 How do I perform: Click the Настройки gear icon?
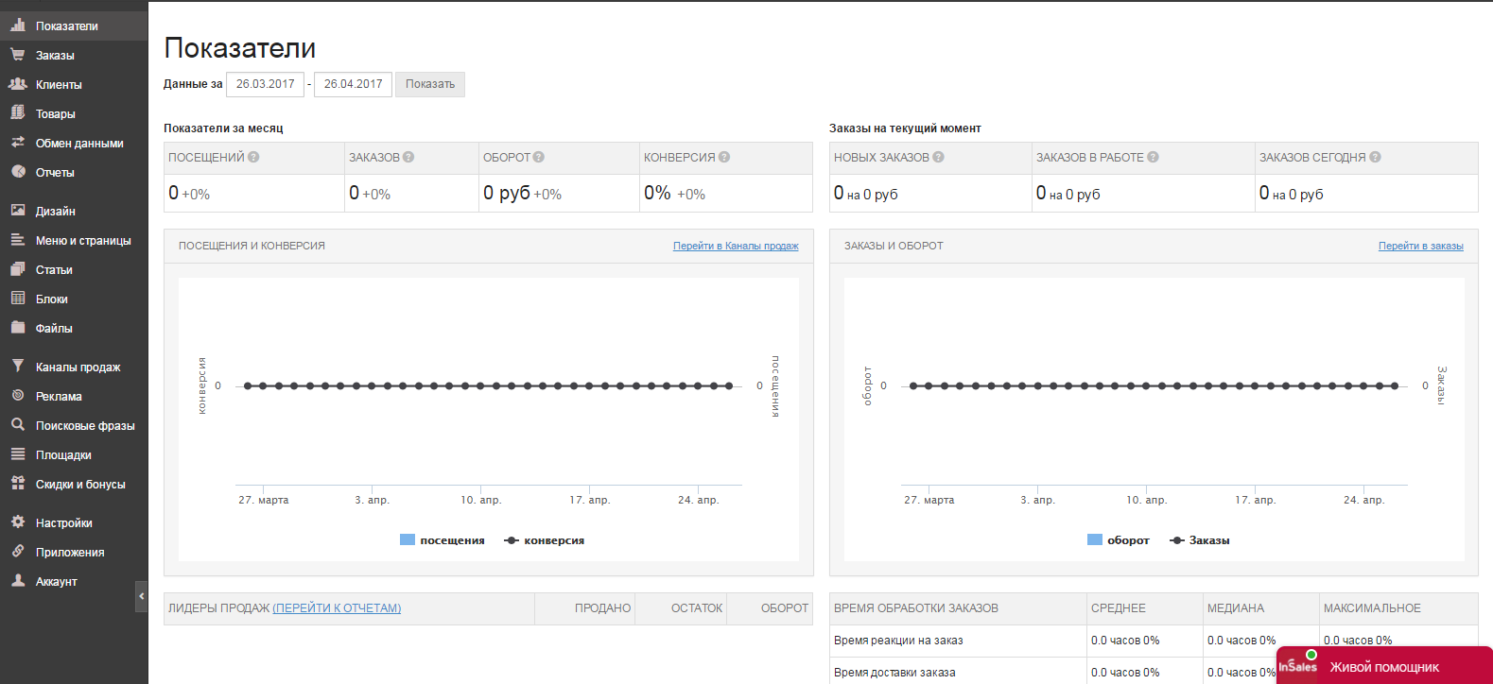click(17, 522)
